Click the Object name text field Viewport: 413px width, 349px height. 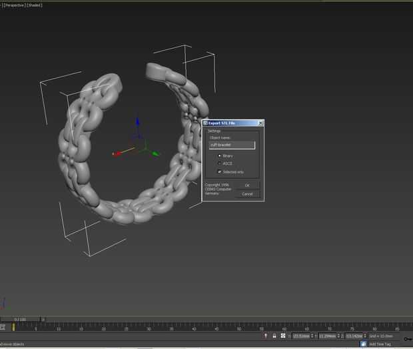232,145
